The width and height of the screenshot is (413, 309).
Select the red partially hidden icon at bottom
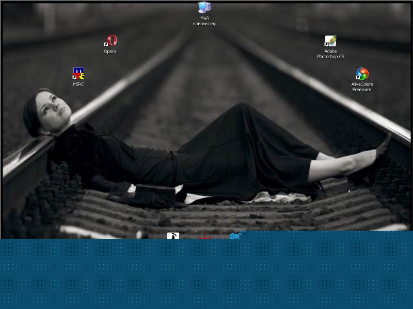[205, 237]
